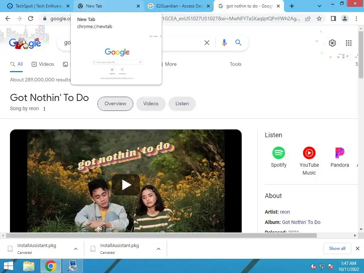The width and height of the screenshot is (364, 273).
Task: Select the Videos results filter
Action: pos(43,64)
